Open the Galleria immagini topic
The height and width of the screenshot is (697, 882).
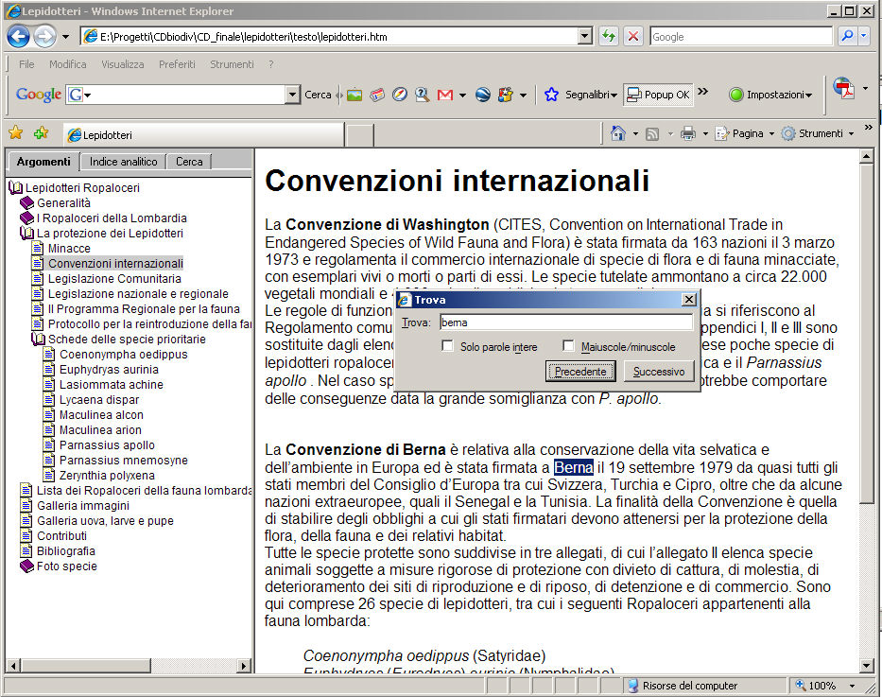click(83, 506)
